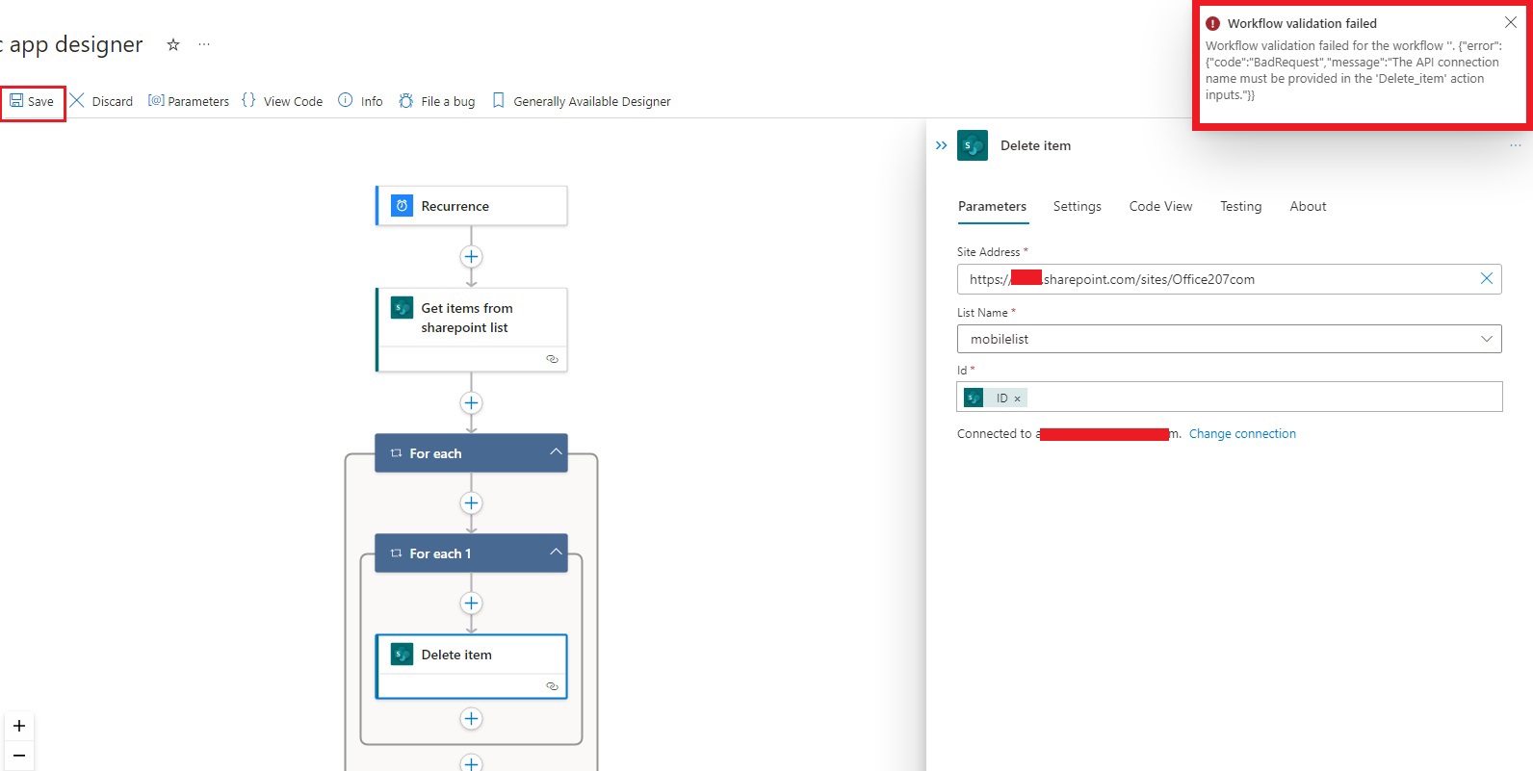Close the validation failed notification

pyautogui.click(x=1511, y=22)
